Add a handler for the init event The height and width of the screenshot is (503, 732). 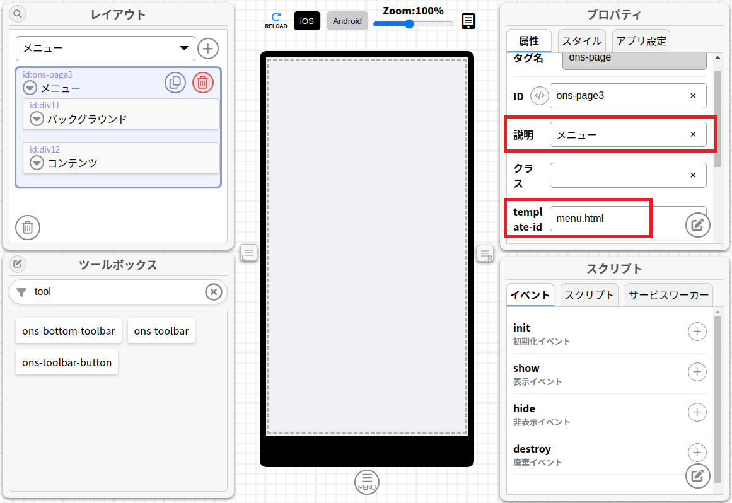tap(697, 332)
